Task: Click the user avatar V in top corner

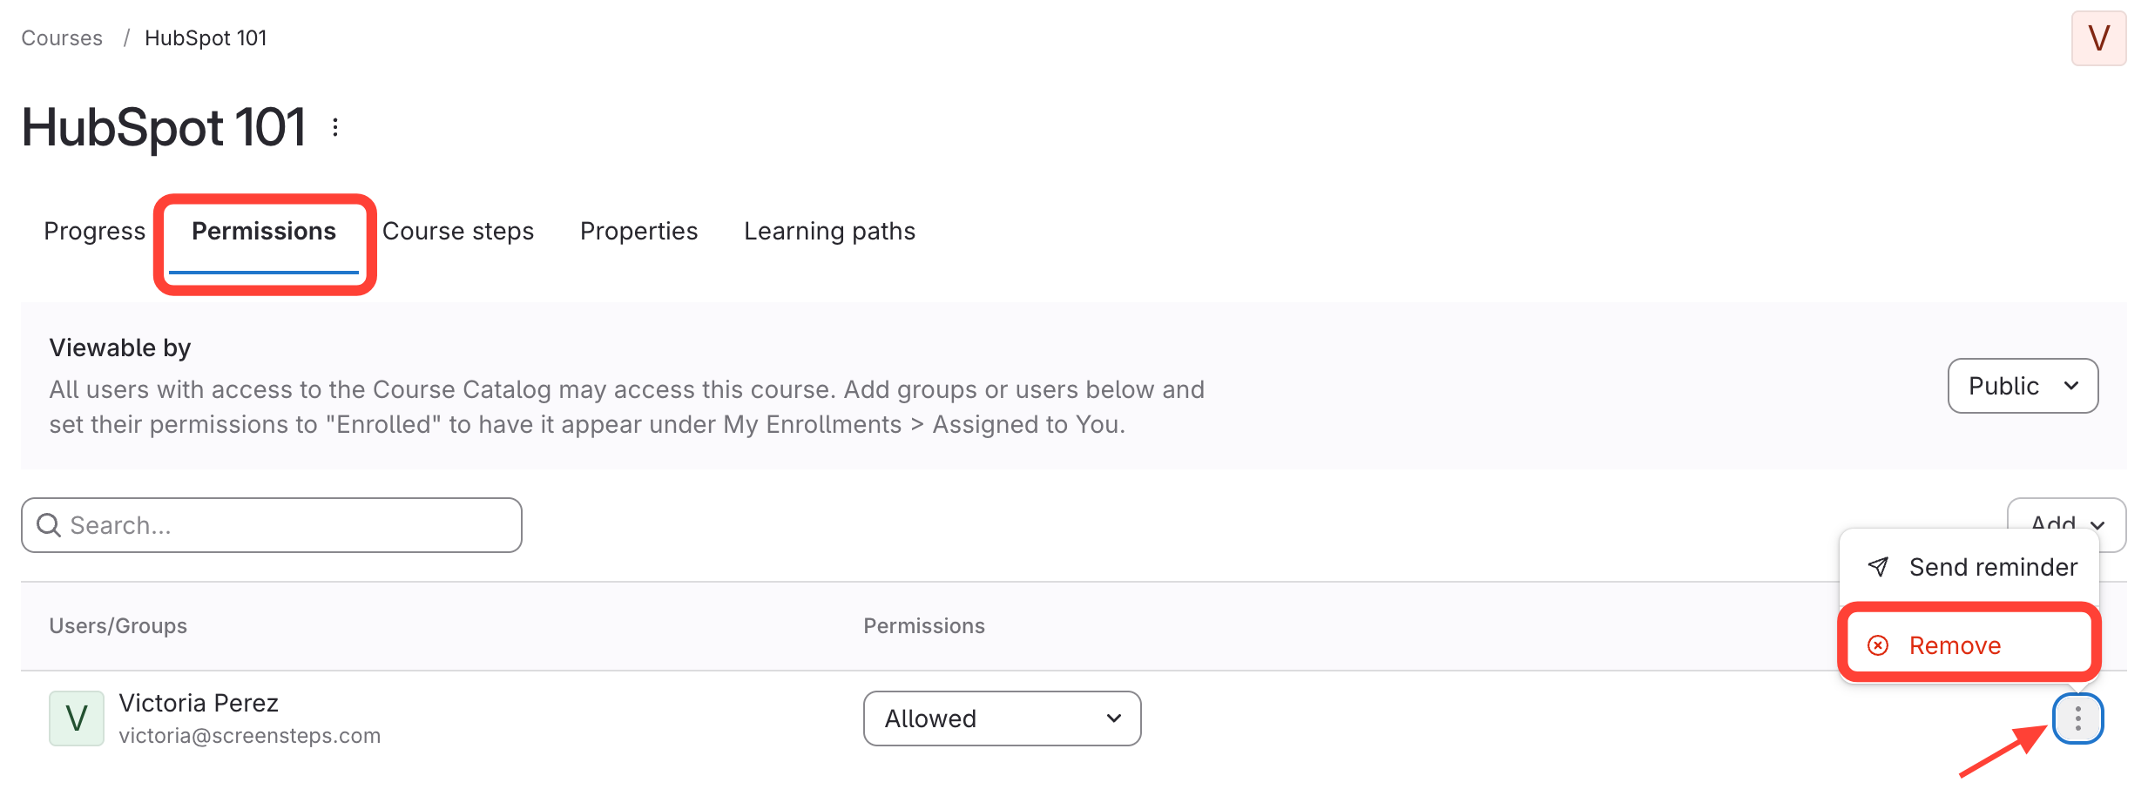Action: [2098, 38]
